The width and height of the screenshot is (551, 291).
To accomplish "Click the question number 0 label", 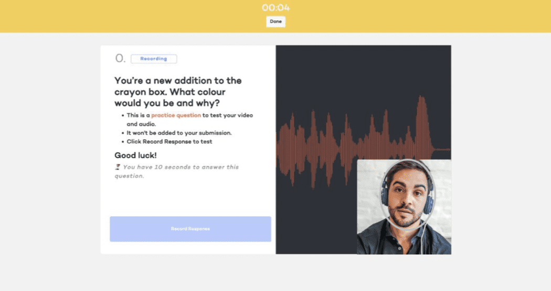I will [x=120, y=59].
